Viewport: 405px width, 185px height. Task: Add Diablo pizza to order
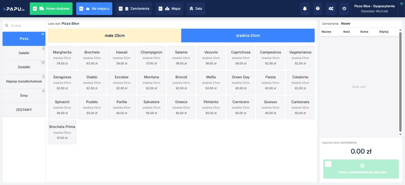(92, 82)
